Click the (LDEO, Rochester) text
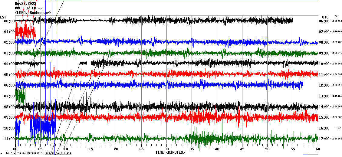Screen dimensions: 342x157 tap(33, 13)
